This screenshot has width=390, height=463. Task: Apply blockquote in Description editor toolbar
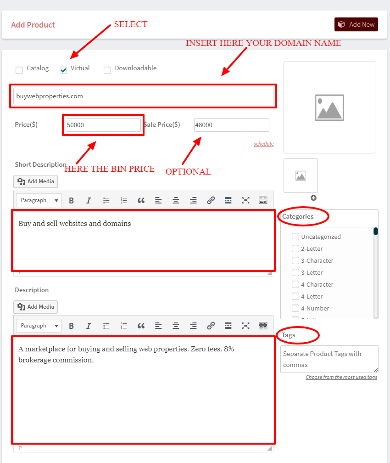tap(141, 326)
